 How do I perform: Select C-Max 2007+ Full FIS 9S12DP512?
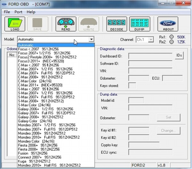pyautogui.click(x=56, y=73)
